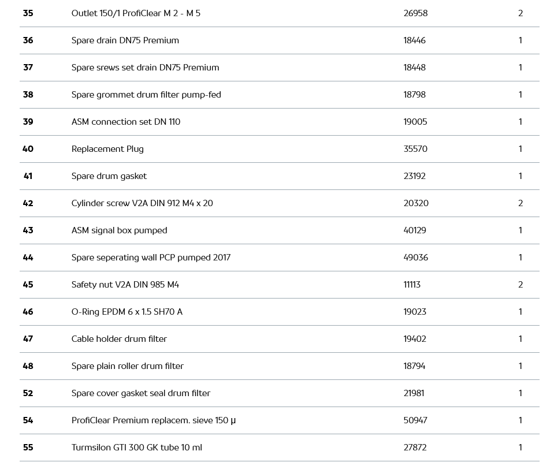Click article number 50947

(x=415, y=420)
